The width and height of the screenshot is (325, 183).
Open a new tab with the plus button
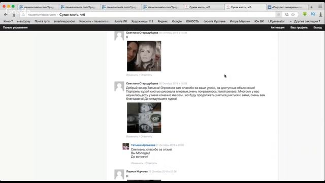[311, 7]
